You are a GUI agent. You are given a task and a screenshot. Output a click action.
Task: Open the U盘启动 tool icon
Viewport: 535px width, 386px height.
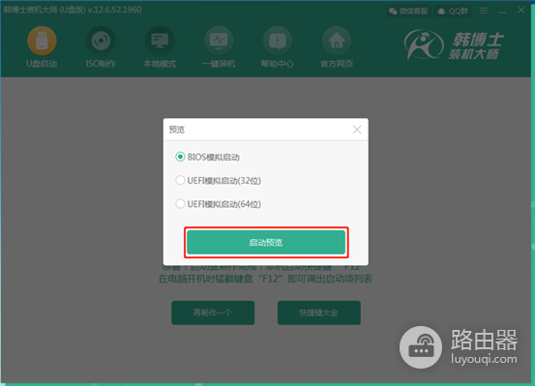(x=42, y=41)
